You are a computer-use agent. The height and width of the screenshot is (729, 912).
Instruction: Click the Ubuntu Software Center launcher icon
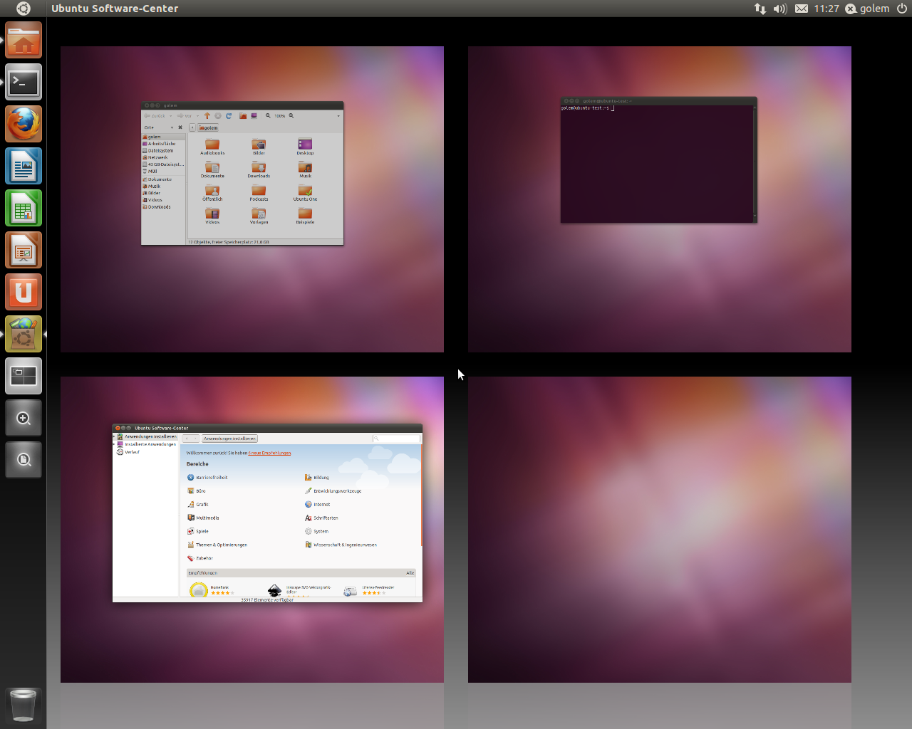24,333
